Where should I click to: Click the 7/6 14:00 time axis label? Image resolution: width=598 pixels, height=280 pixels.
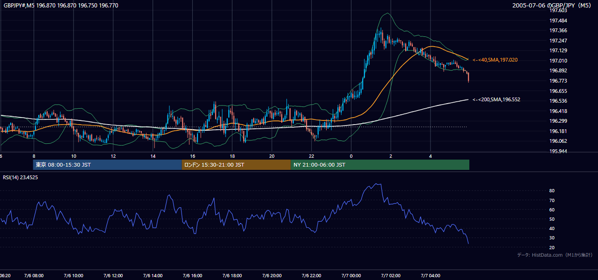point(153,276)
